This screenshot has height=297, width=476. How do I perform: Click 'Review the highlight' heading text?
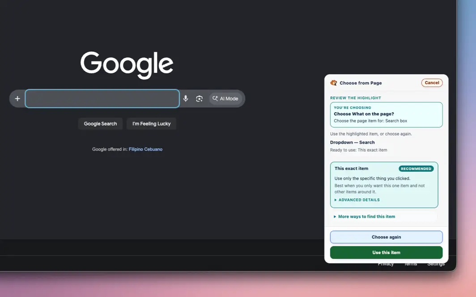pos(356,98)
